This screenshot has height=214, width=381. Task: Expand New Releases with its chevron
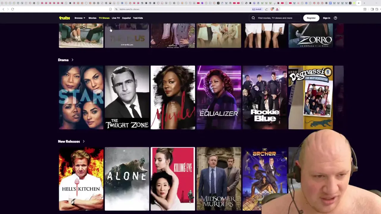tap(84, 141)
